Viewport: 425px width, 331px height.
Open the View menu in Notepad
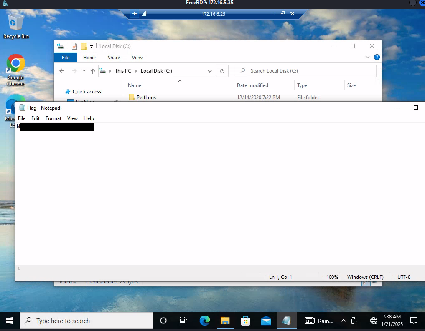point(72,118)
